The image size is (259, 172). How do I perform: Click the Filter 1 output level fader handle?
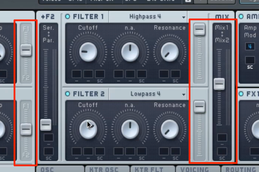(199, 29)
